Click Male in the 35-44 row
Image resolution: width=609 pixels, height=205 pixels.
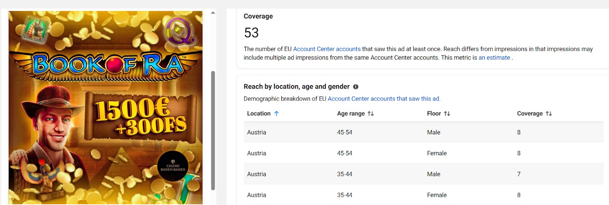(x=434, y=174)
